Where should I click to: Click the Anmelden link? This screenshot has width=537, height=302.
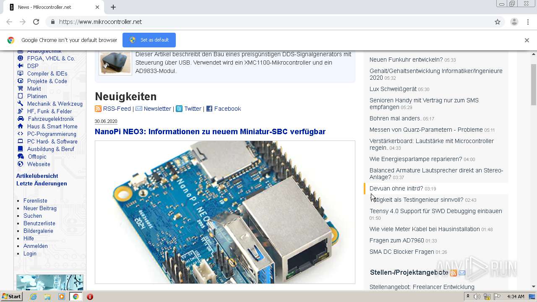click(36, 246)
